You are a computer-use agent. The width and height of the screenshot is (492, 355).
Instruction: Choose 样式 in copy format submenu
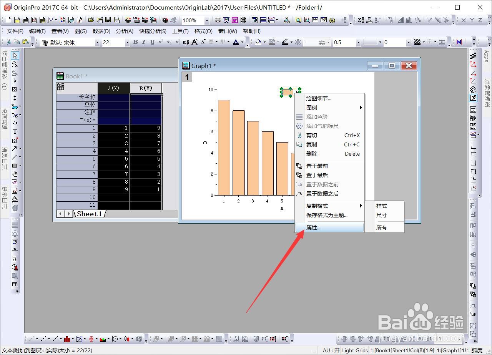click(x=384, y=206)
